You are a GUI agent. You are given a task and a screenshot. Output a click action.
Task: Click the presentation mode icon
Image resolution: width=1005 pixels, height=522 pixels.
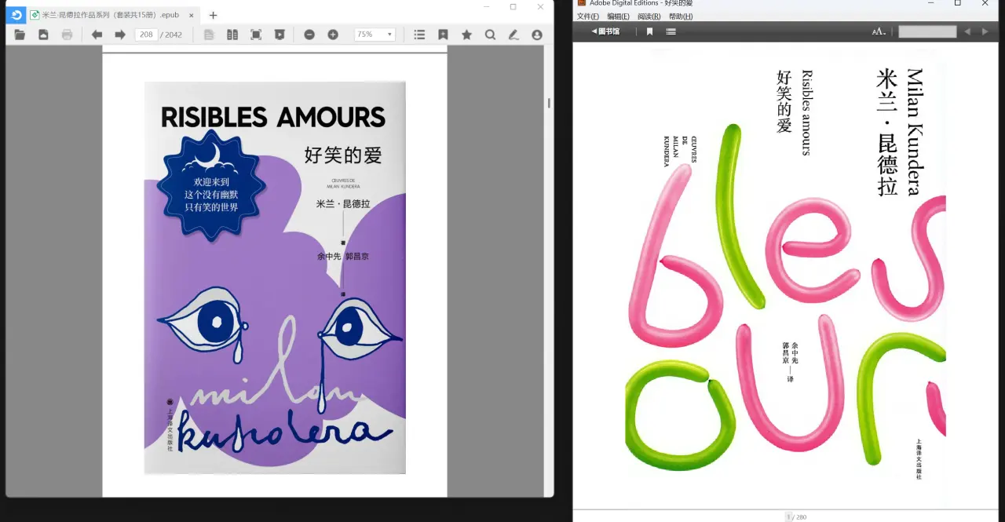pos(280,35)
